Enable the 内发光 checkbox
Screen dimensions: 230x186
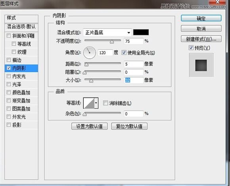coord(9,76)
